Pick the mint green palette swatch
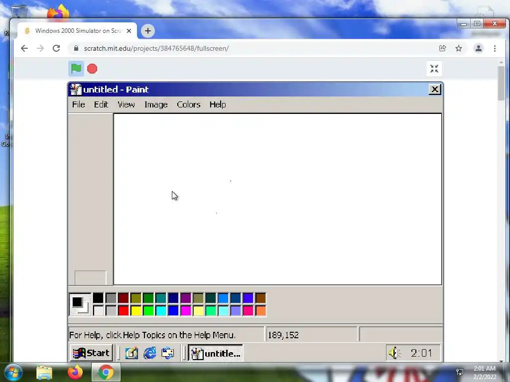510x382 pixels. tap(211, 310)
